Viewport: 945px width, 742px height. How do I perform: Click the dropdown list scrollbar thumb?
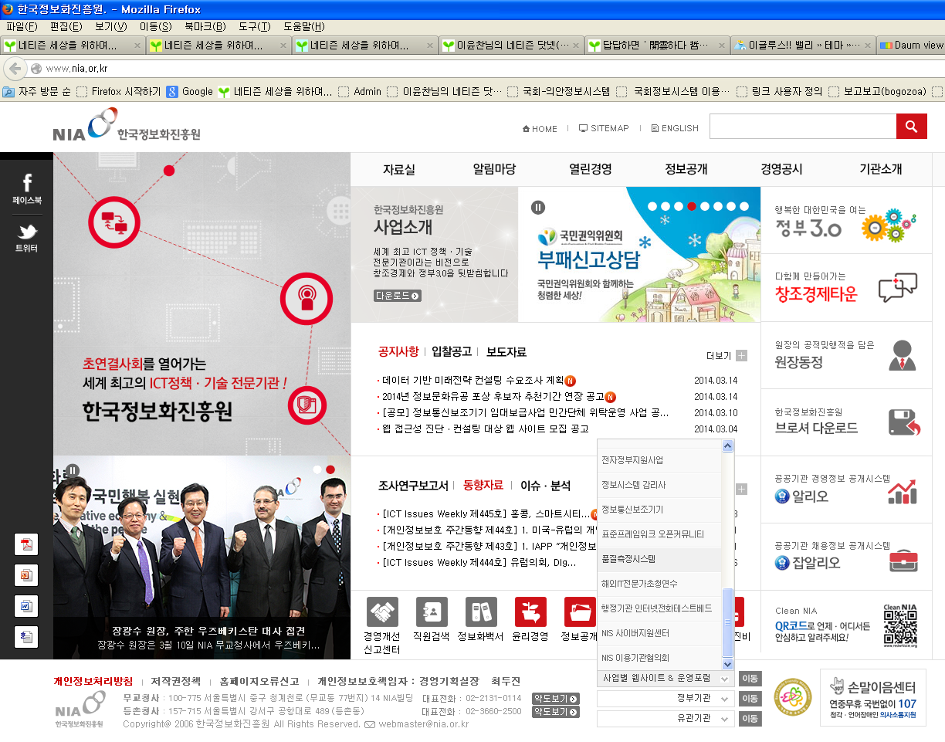[x=727, y=622]
